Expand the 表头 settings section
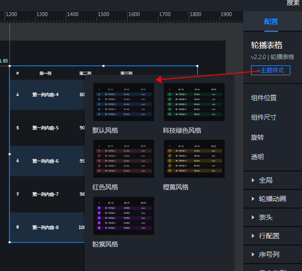The height and width of the screenshot is (271, 302). click(x=265, y=217)
